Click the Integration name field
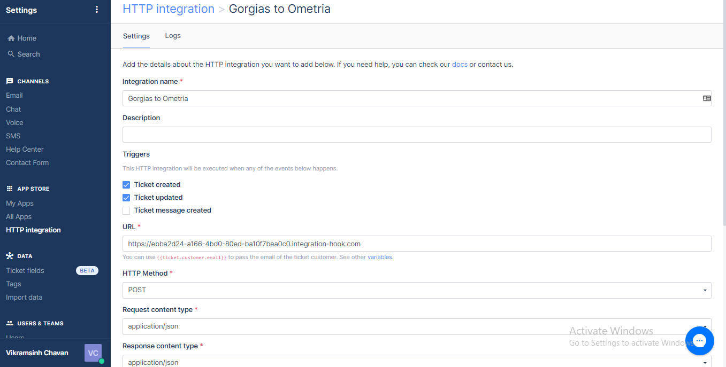The image size is (726, 367). pyautogui.click(x=417, y=98)
